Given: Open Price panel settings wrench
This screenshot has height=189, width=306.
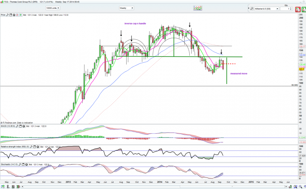Looking at the screenshot, I should [x=8, y=15].
